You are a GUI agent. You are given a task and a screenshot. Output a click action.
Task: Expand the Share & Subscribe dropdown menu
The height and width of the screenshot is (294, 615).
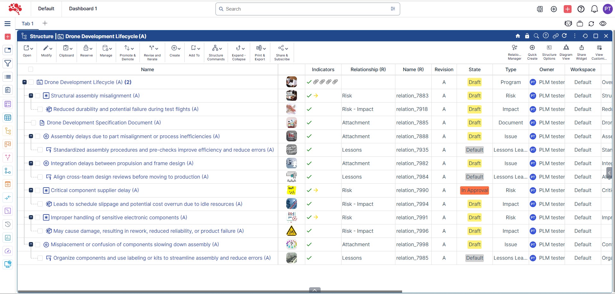tap(282, 52)
